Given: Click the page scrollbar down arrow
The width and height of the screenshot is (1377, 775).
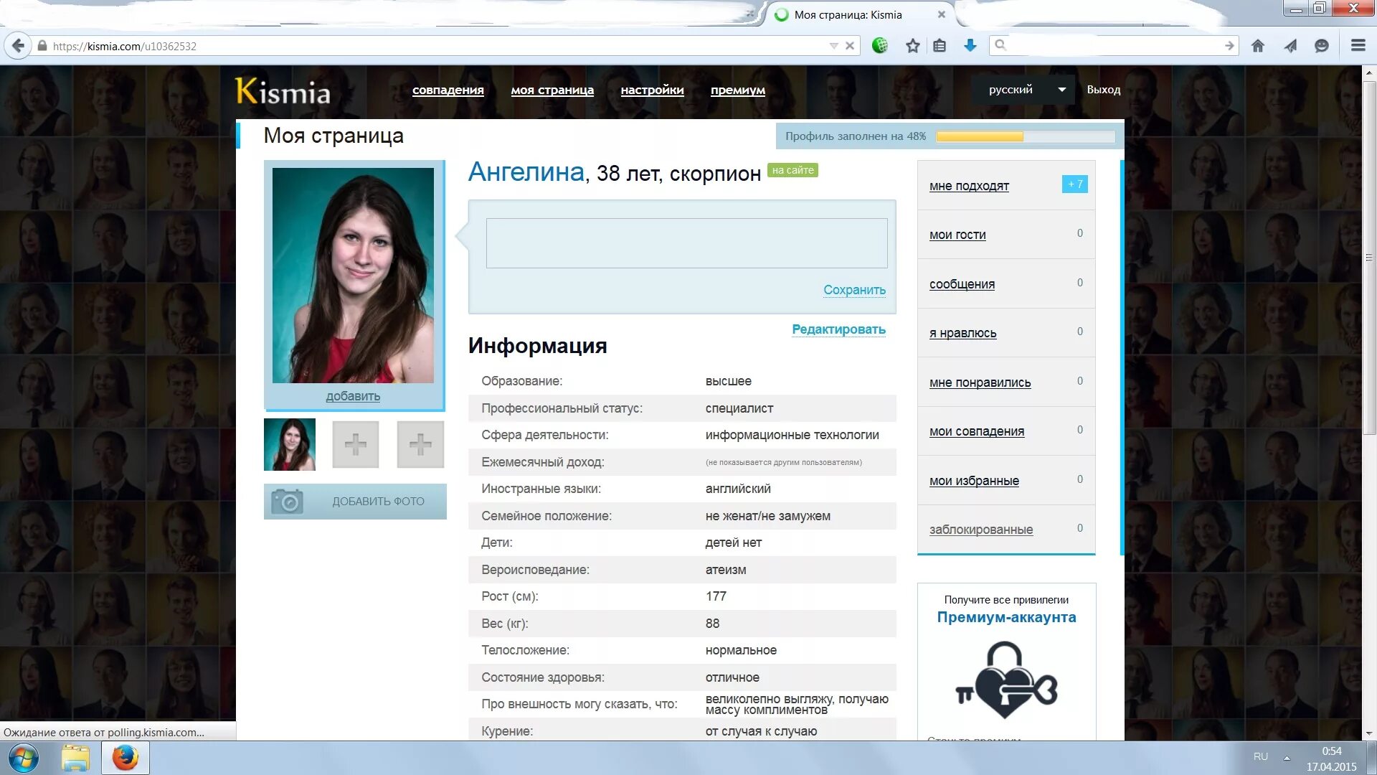Looking at the screenshot, I should pos(1369,733).
